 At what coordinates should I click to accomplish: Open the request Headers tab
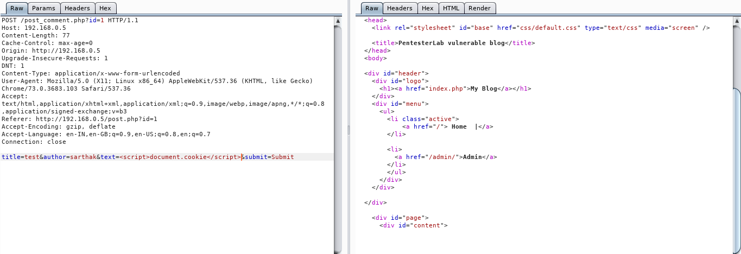[x=77, y=8]
